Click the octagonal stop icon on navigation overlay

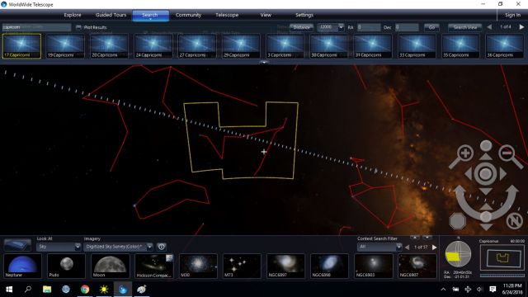(458, 221)
